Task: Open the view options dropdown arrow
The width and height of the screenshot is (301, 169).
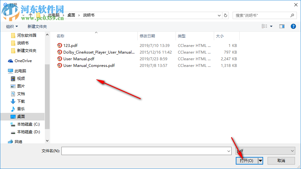Action: (271, 26)
